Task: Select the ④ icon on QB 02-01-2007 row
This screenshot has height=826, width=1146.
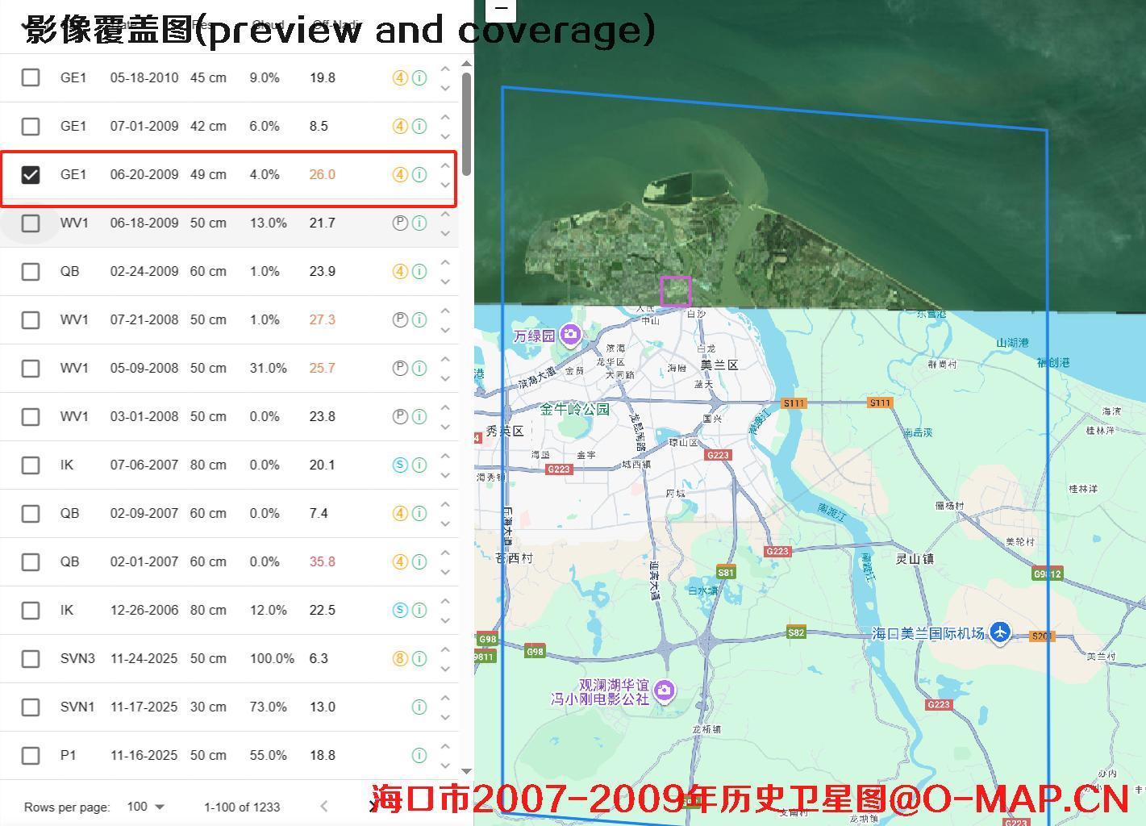Action: [x=399, y=561]
